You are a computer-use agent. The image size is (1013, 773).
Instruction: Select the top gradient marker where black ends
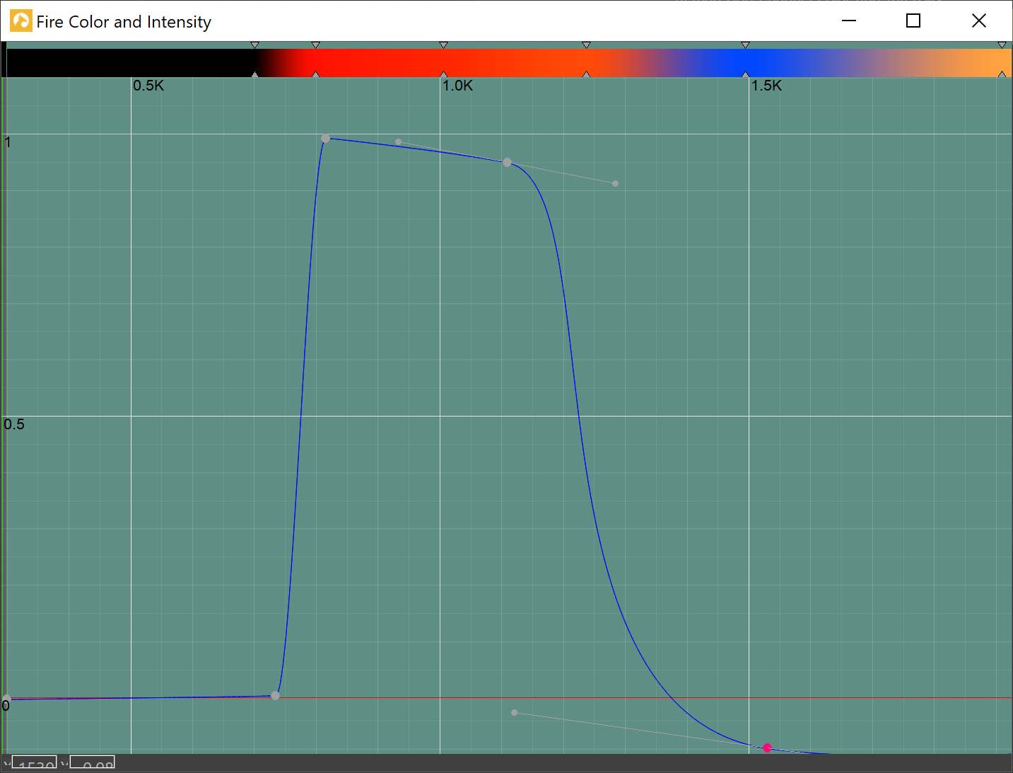[x=254, y=45]
